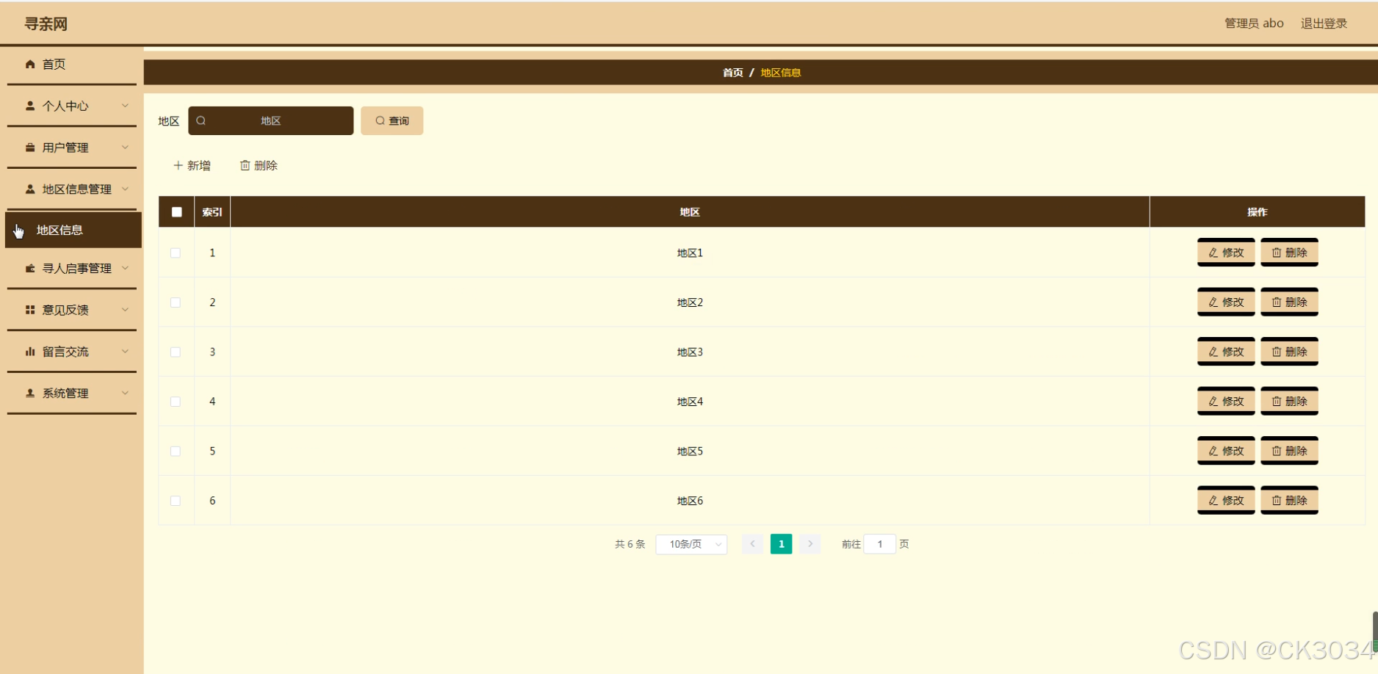
Task: Toggle the select-all checkbox in table header
Action: tap(176, 212)
